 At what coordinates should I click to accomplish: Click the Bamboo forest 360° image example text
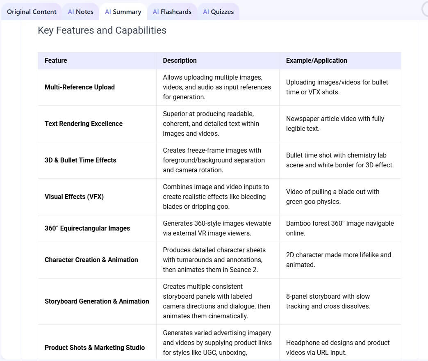click(x=340, y=228)
